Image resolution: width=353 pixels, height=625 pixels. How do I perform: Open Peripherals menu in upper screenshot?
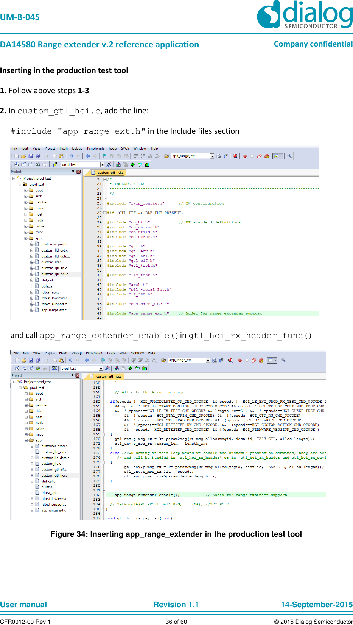point(95,148)
